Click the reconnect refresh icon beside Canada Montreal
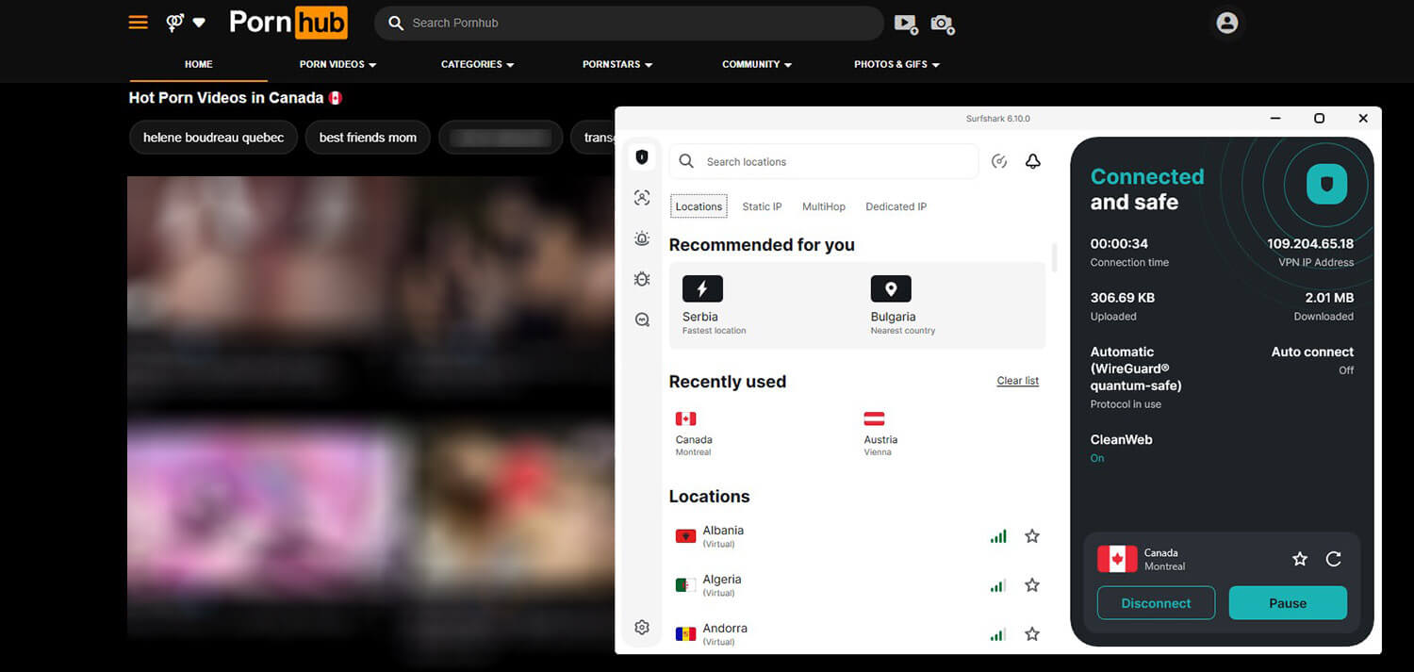This screenshot has width=1414, height=672. point(1334,559)
